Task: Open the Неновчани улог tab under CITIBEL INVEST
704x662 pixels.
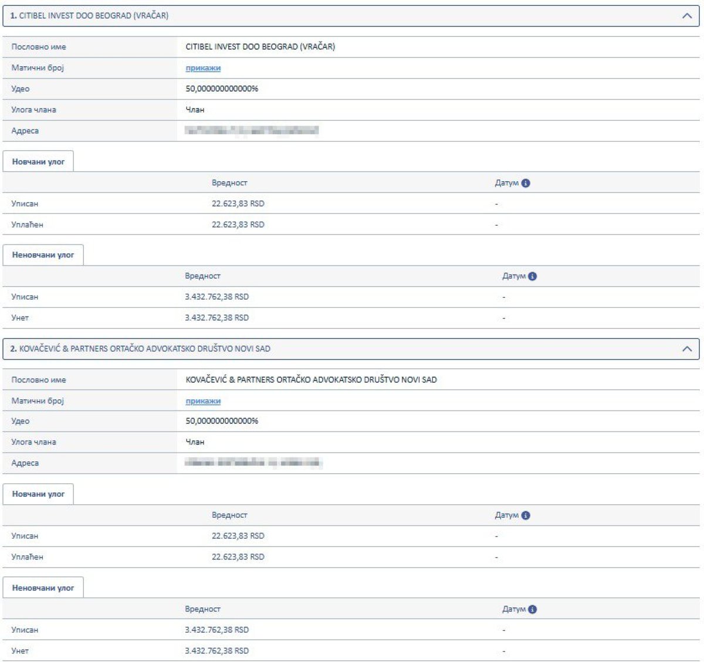Action: (x=43, y=255)
